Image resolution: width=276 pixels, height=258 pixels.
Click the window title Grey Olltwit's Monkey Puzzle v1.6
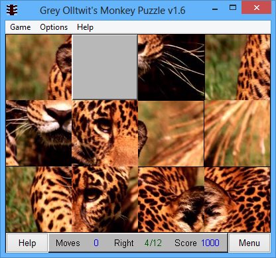[113, 11]
